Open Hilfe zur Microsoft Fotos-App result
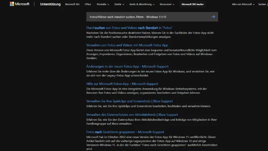 (122, 84)
